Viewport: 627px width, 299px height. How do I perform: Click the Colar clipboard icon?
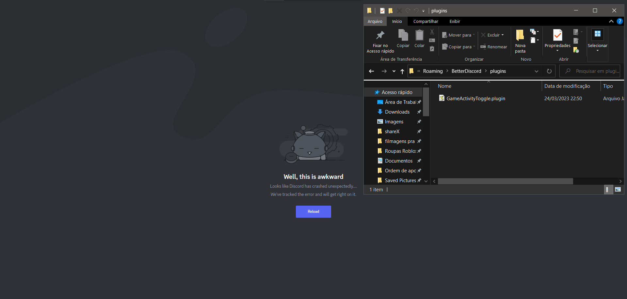tap(419, 35)
